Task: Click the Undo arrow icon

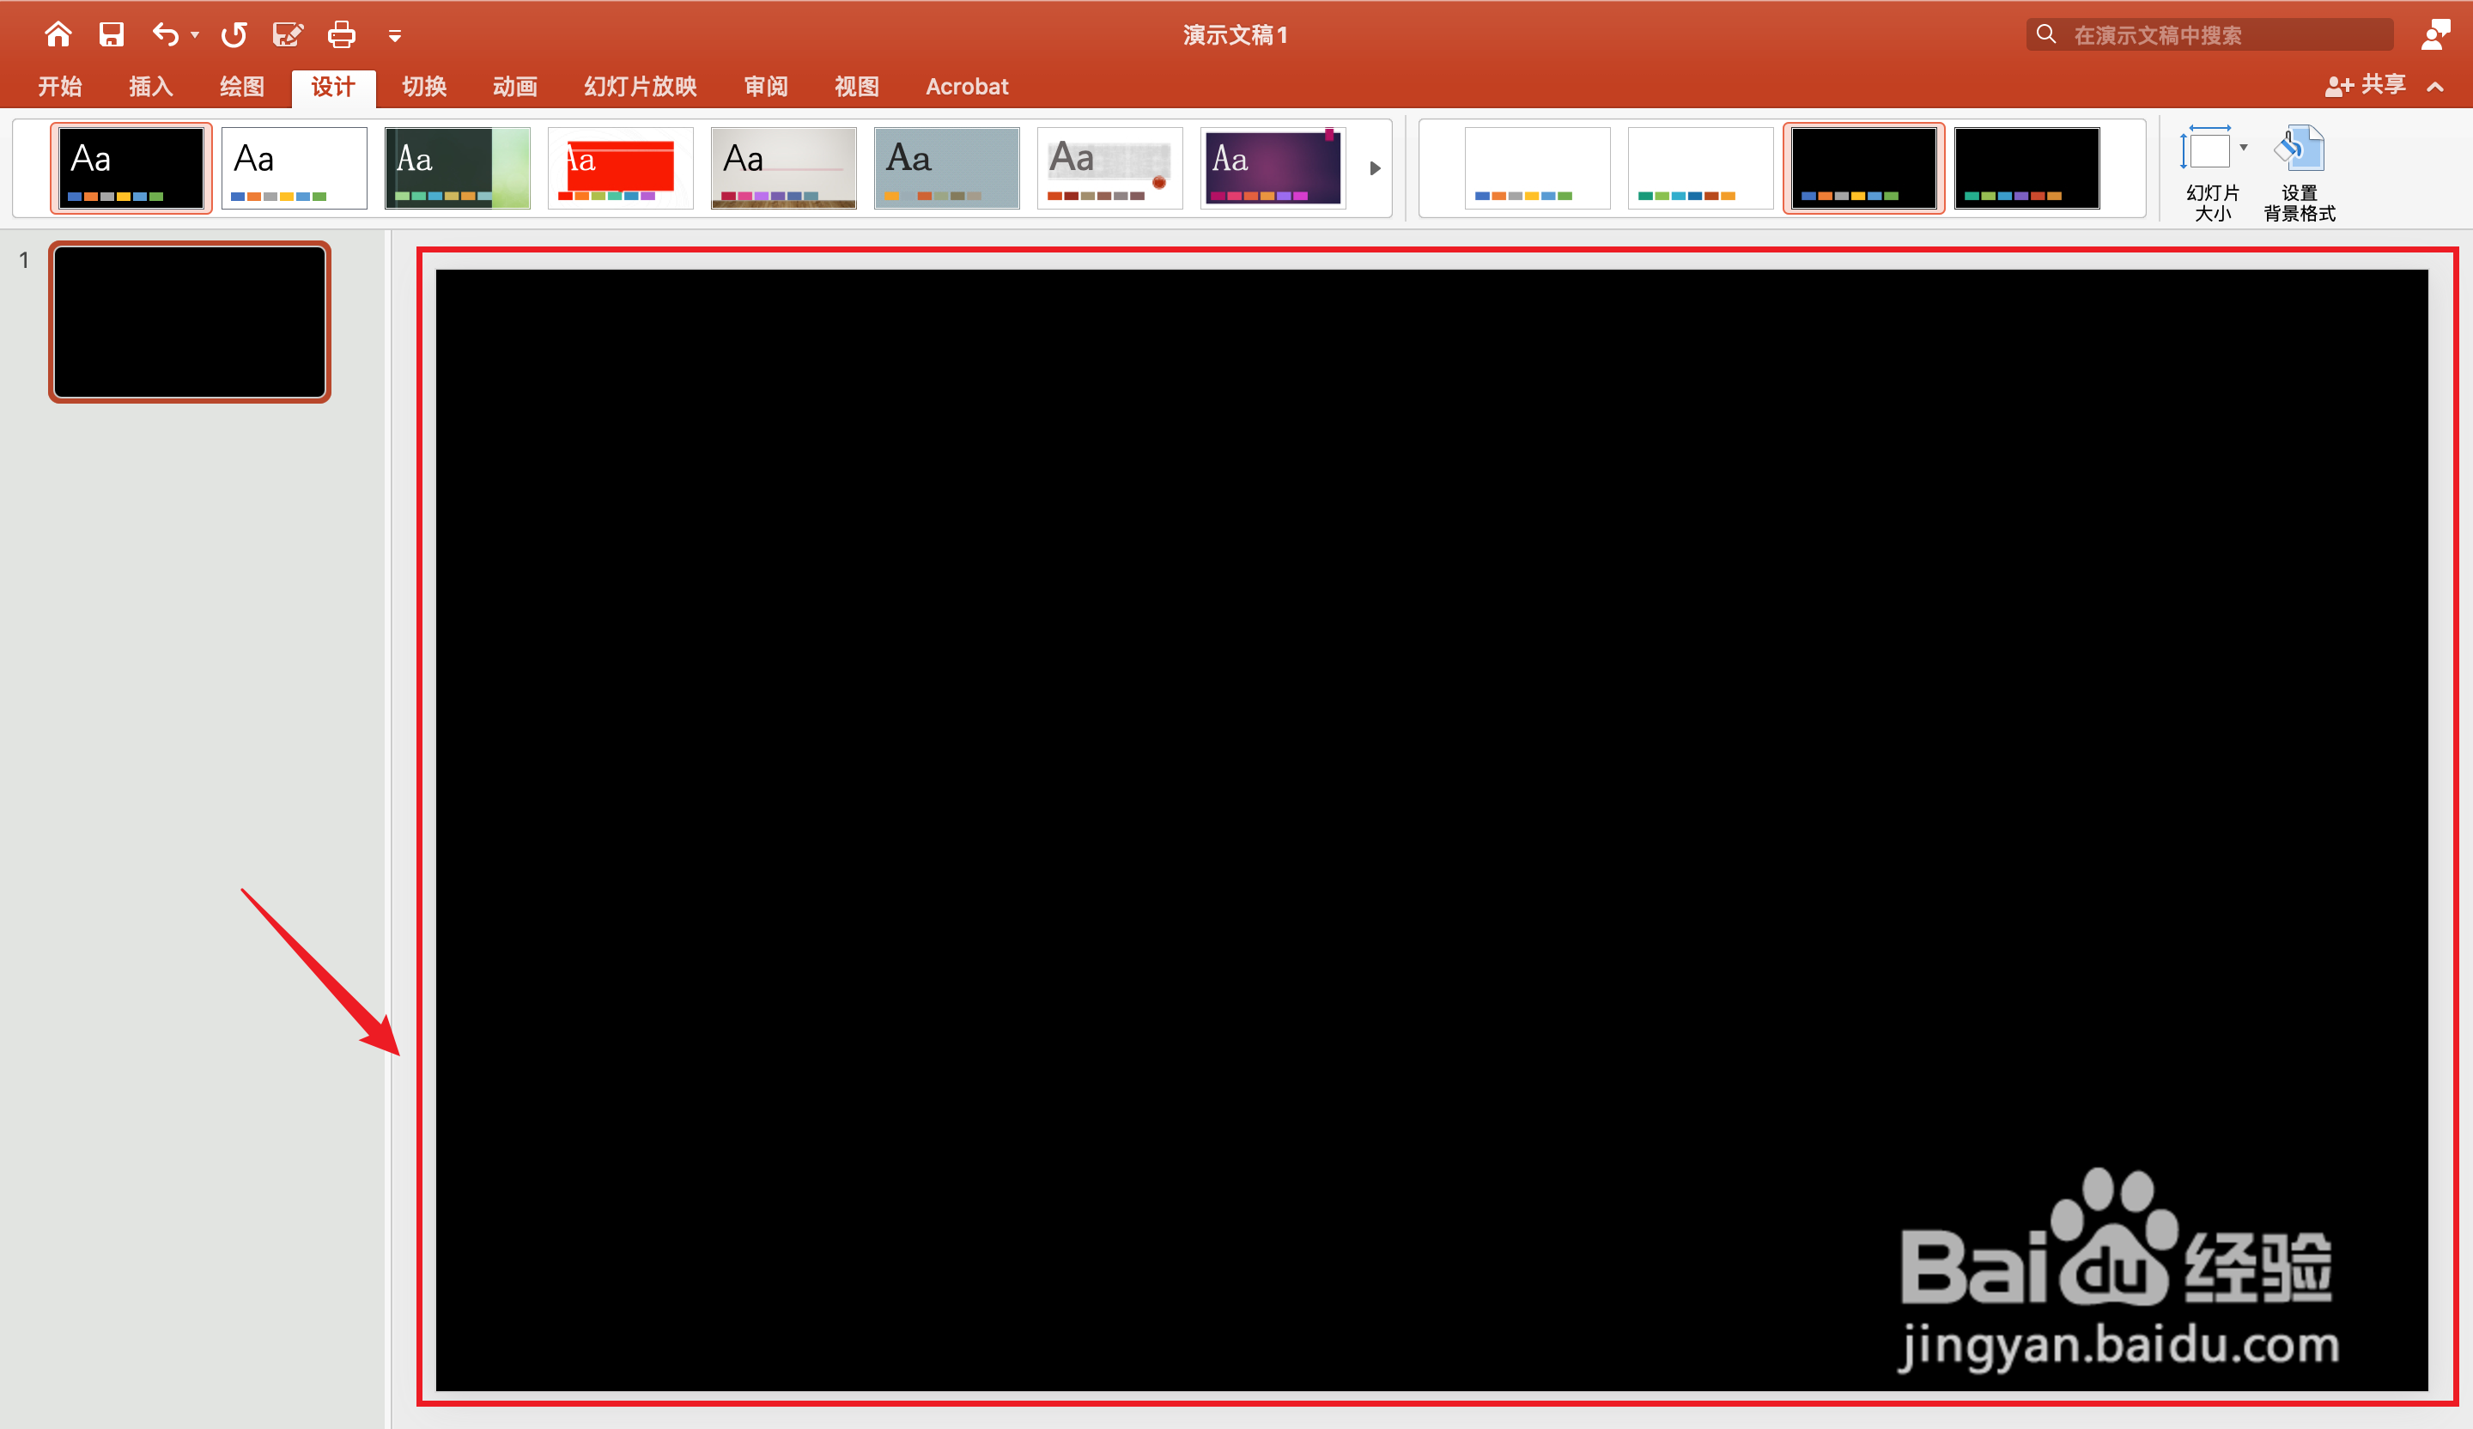Action: point(165,35)
